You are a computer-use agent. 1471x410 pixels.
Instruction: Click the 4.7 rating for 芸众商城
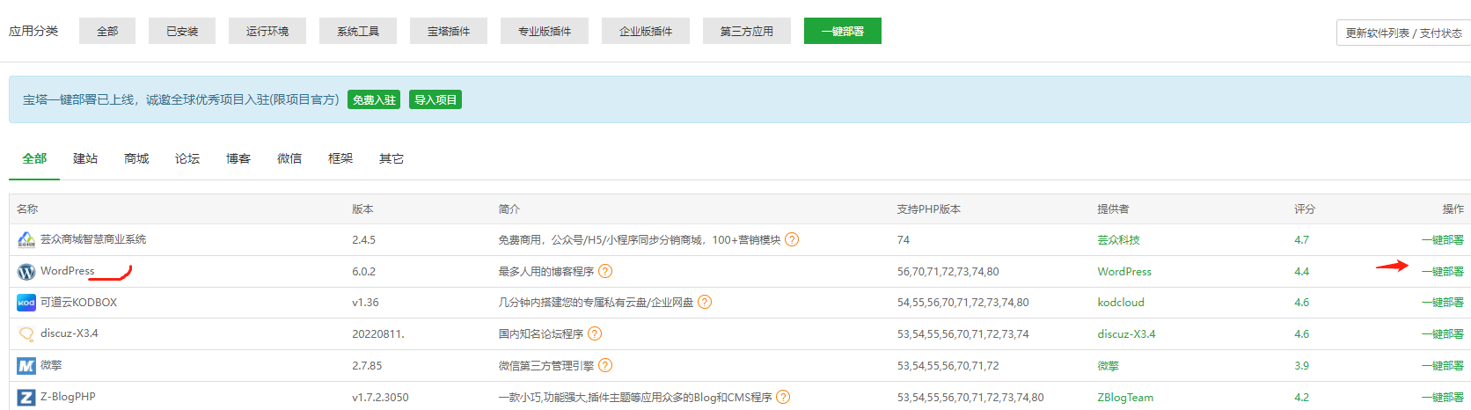point(1301,239)
